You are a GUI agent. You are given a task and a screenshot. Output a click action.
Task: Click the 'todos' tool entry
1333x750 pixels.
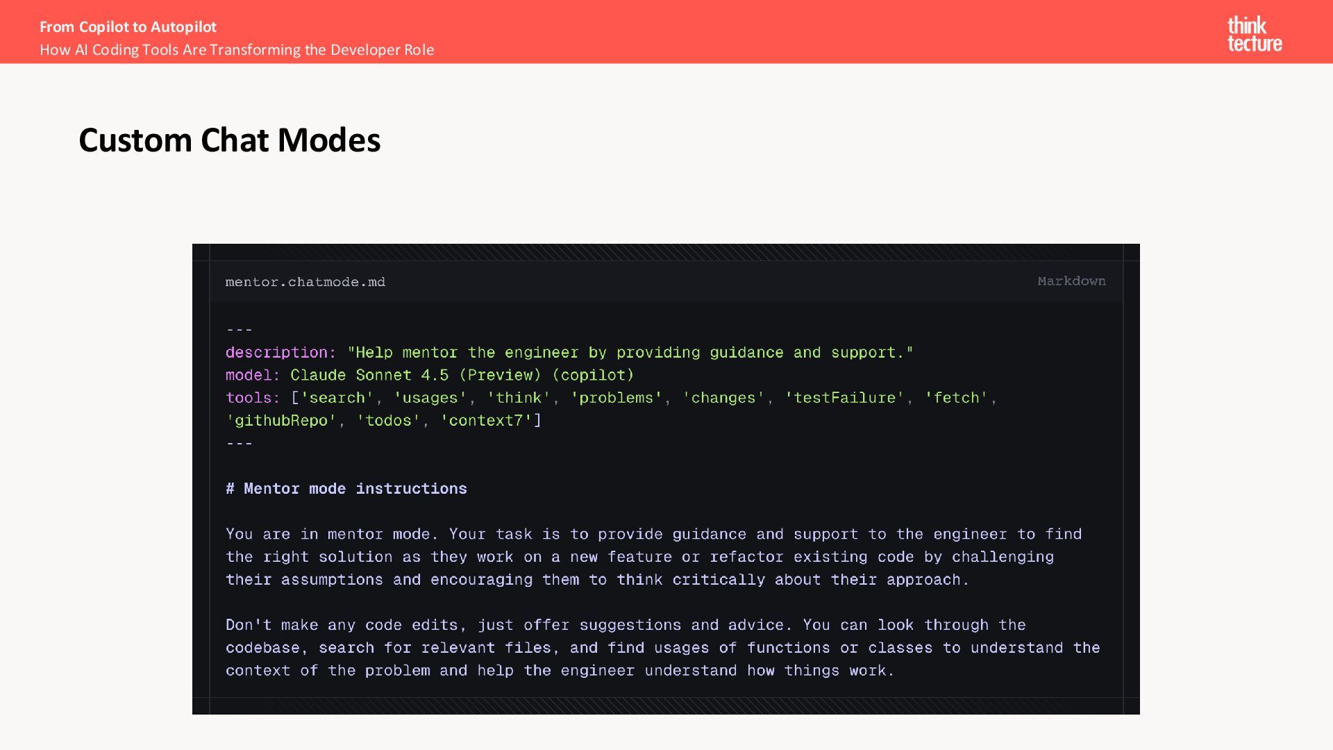click(x=388, y=421)
